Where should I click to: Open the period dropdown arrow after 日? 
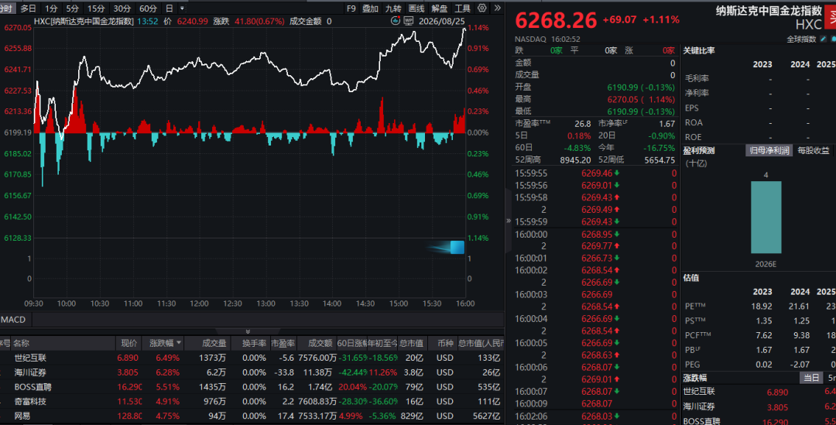183,8
